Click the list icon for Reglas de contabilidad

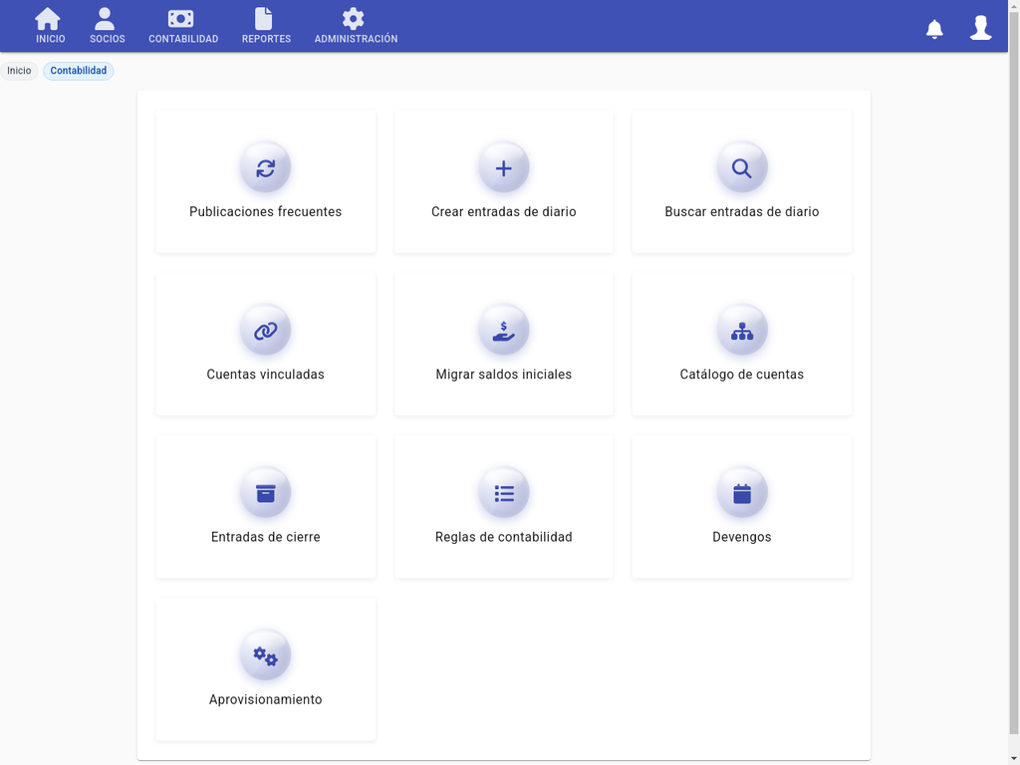pos(503,493)
